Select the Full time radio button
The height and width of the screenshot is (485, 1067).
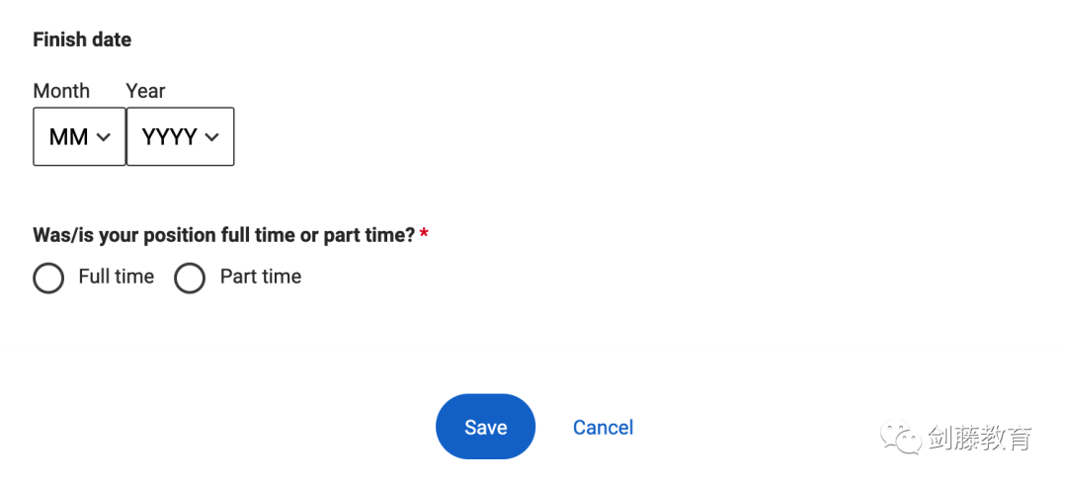48,278
